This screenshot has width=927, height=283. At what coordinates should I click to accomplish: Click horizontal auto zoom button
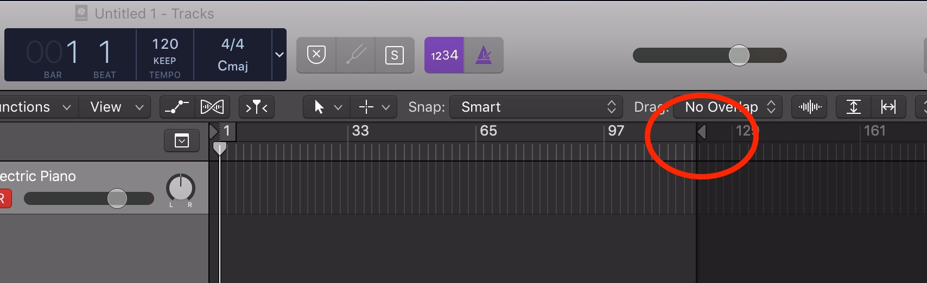click(x=888, y=107)
